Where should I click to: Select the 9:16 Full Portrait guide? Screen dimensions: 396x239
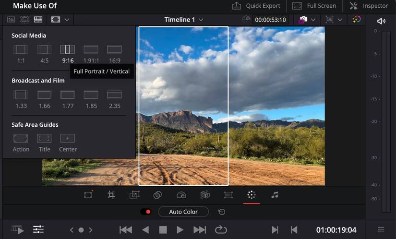[x=68, y=49]
